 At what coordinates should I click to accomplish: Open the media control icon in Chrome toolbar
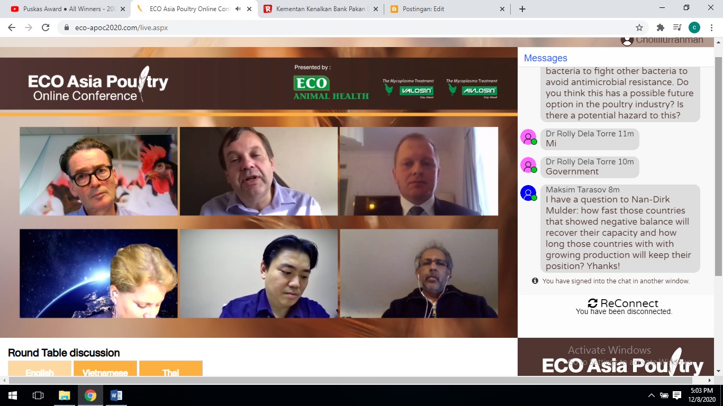677,27
